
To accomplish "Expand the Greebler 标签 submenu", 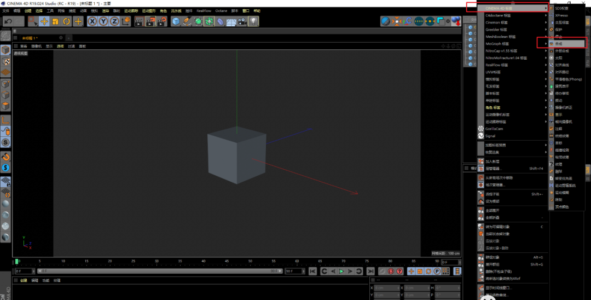I will pyautogui.click(x=512, y=30).
